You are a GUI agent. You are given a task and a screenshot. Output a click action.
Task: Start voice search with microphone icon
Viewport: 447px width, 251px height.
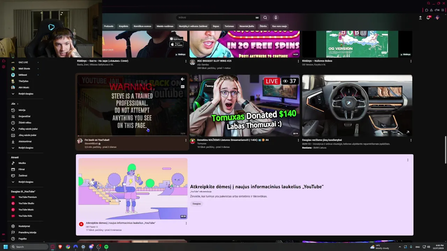pyautogui.click(x=276, y=17)
